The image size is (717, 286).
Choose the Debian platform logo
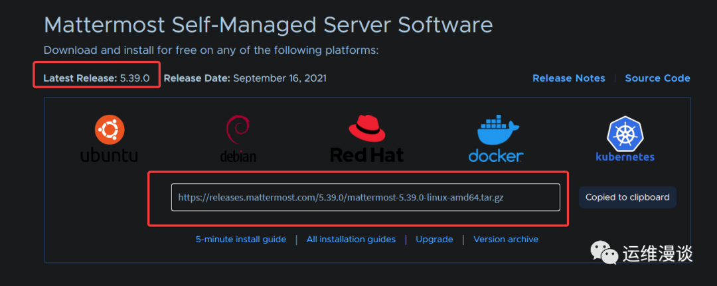click(x=238, y=139)
